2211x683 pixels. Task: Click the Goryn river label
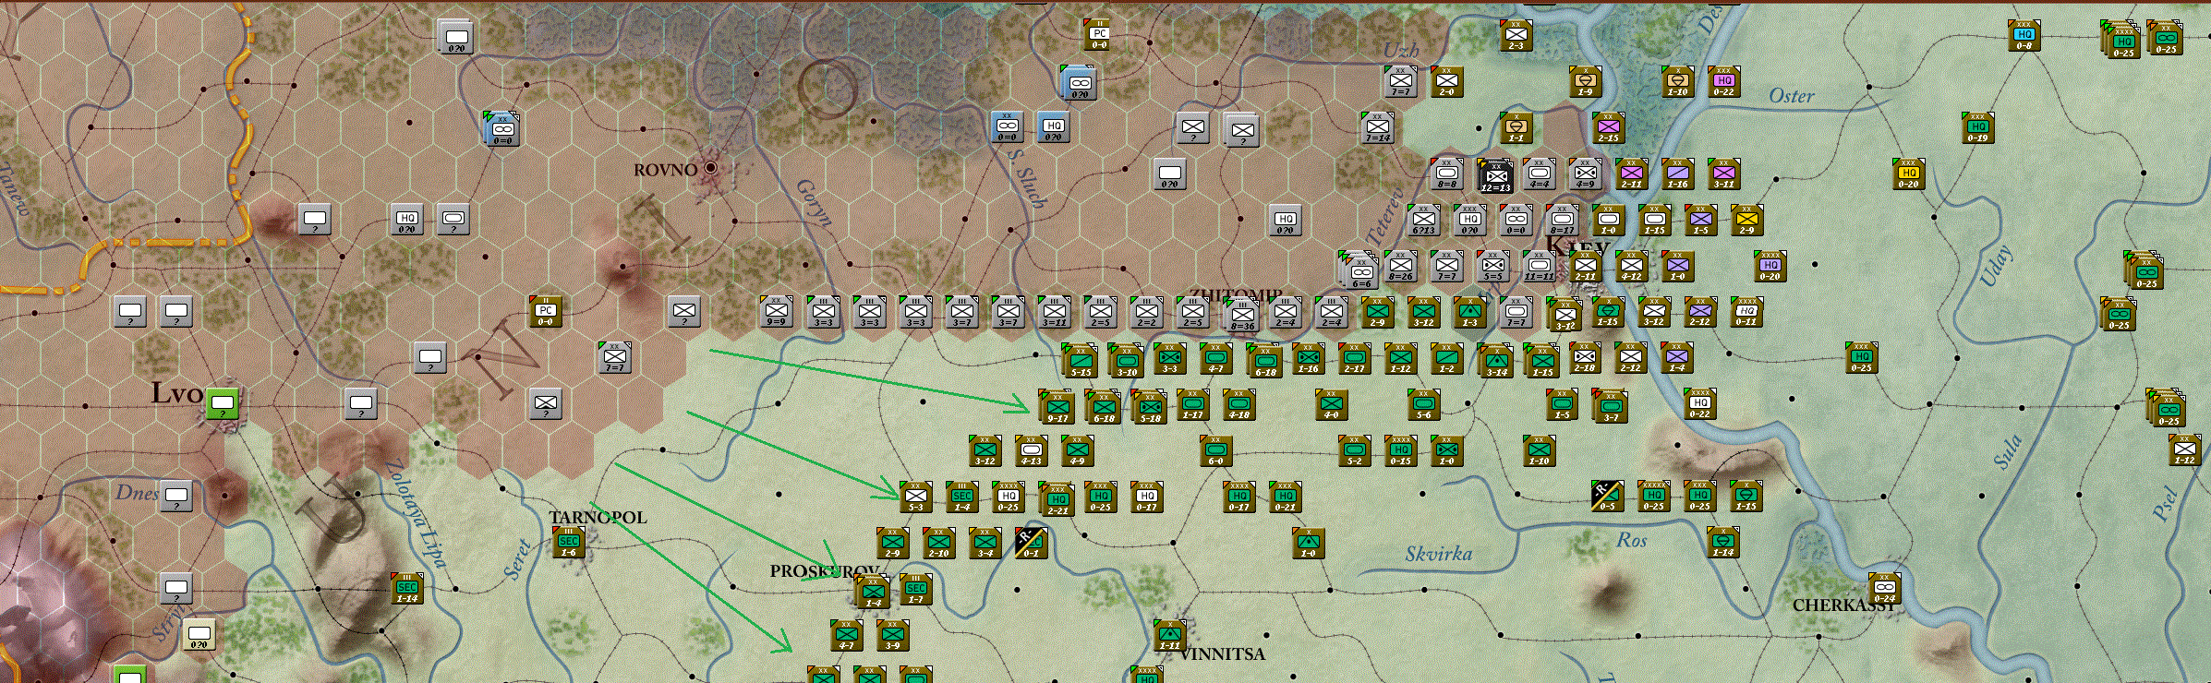pyautogui.click(x=814, y=203)
